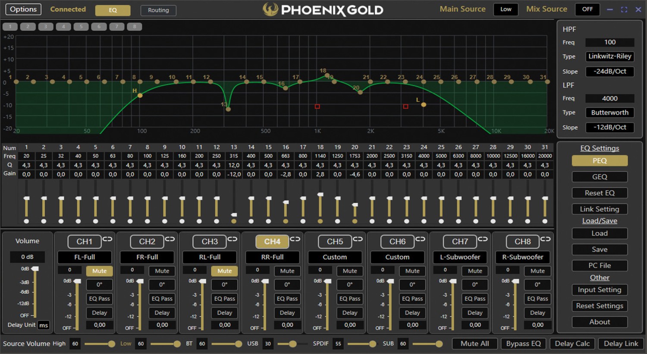Viewport: 647px width, 354px height.
Task: Click LPF Freq field showing 4000
Action: pyautogui.click(x=609, y=98)
